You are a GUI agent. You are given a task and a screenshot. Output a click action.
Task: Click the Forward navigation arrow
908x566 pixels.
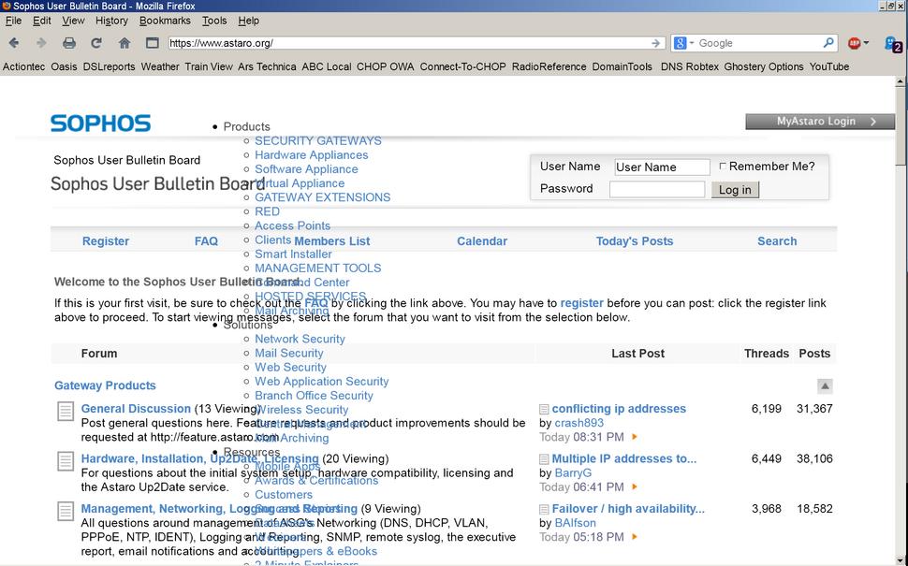point(41,43)
